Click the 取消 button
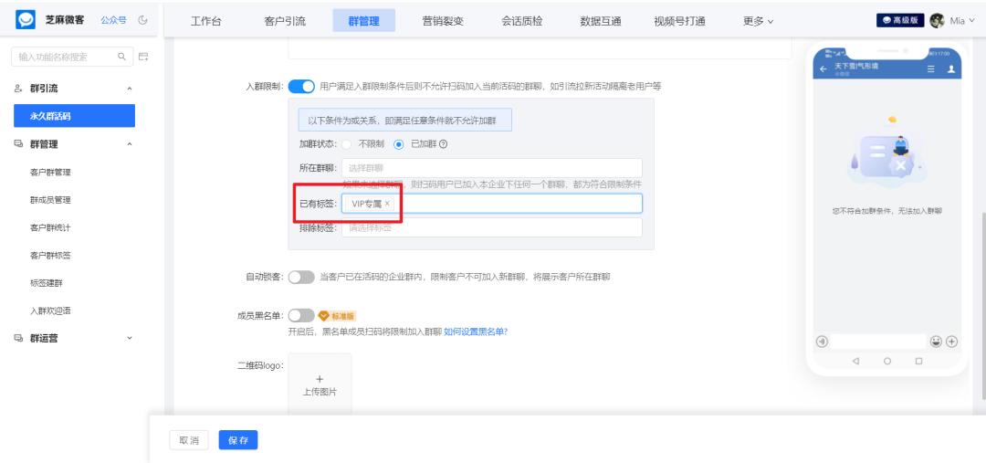 (x=189, y=440)
